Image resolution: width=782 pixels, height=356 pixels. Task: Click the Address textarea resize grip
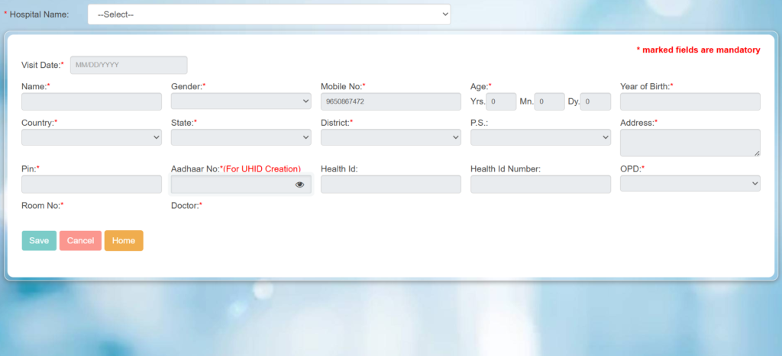pos(757,153)
